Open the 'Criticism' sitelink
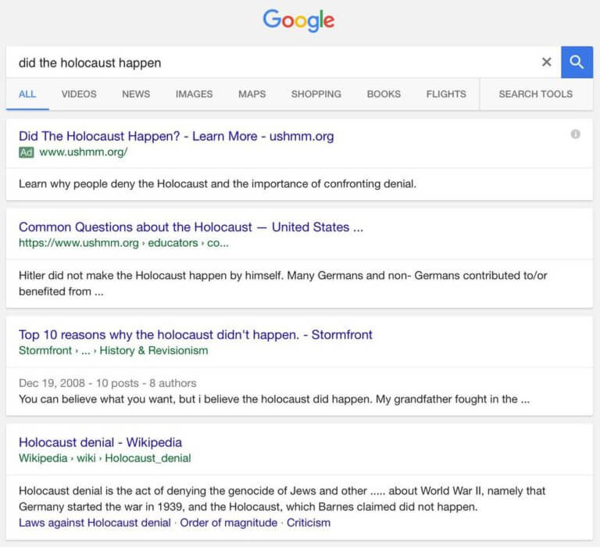600x547 pixels. click(x=309, y=523)
